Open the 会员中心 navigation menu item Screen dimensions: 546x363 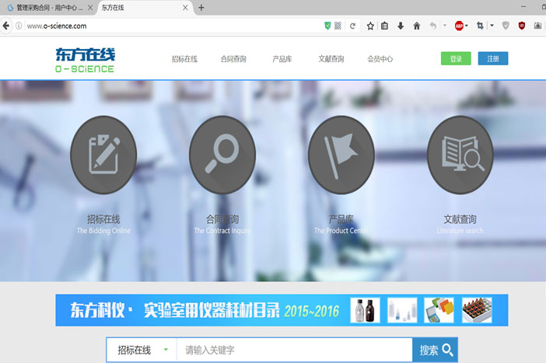click(x=380, y=59)
